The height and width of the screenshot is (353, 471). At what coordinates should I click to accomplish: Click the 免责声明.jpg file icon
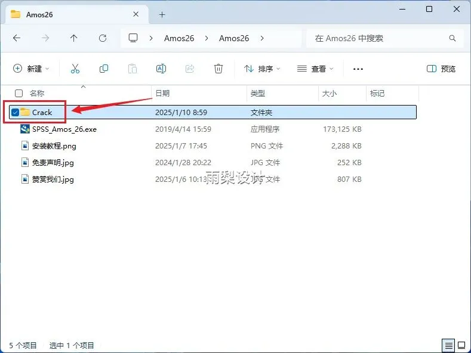pyautogui.click(x=25, y=162)
